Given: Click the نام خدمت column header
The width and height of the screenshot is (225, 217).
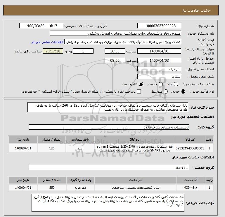Looking at the screenshot, I should click(136, 180).
